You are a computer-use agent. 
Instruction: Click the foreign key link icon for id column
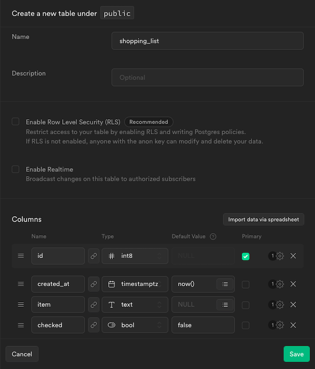[94, 256]
